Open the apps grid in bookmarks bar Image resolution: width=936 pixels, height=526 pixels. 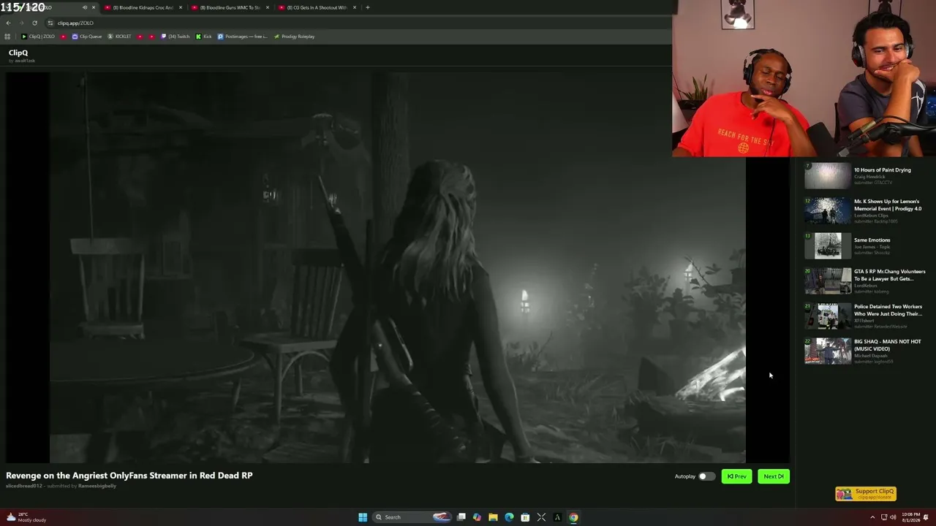coord(7,37)
